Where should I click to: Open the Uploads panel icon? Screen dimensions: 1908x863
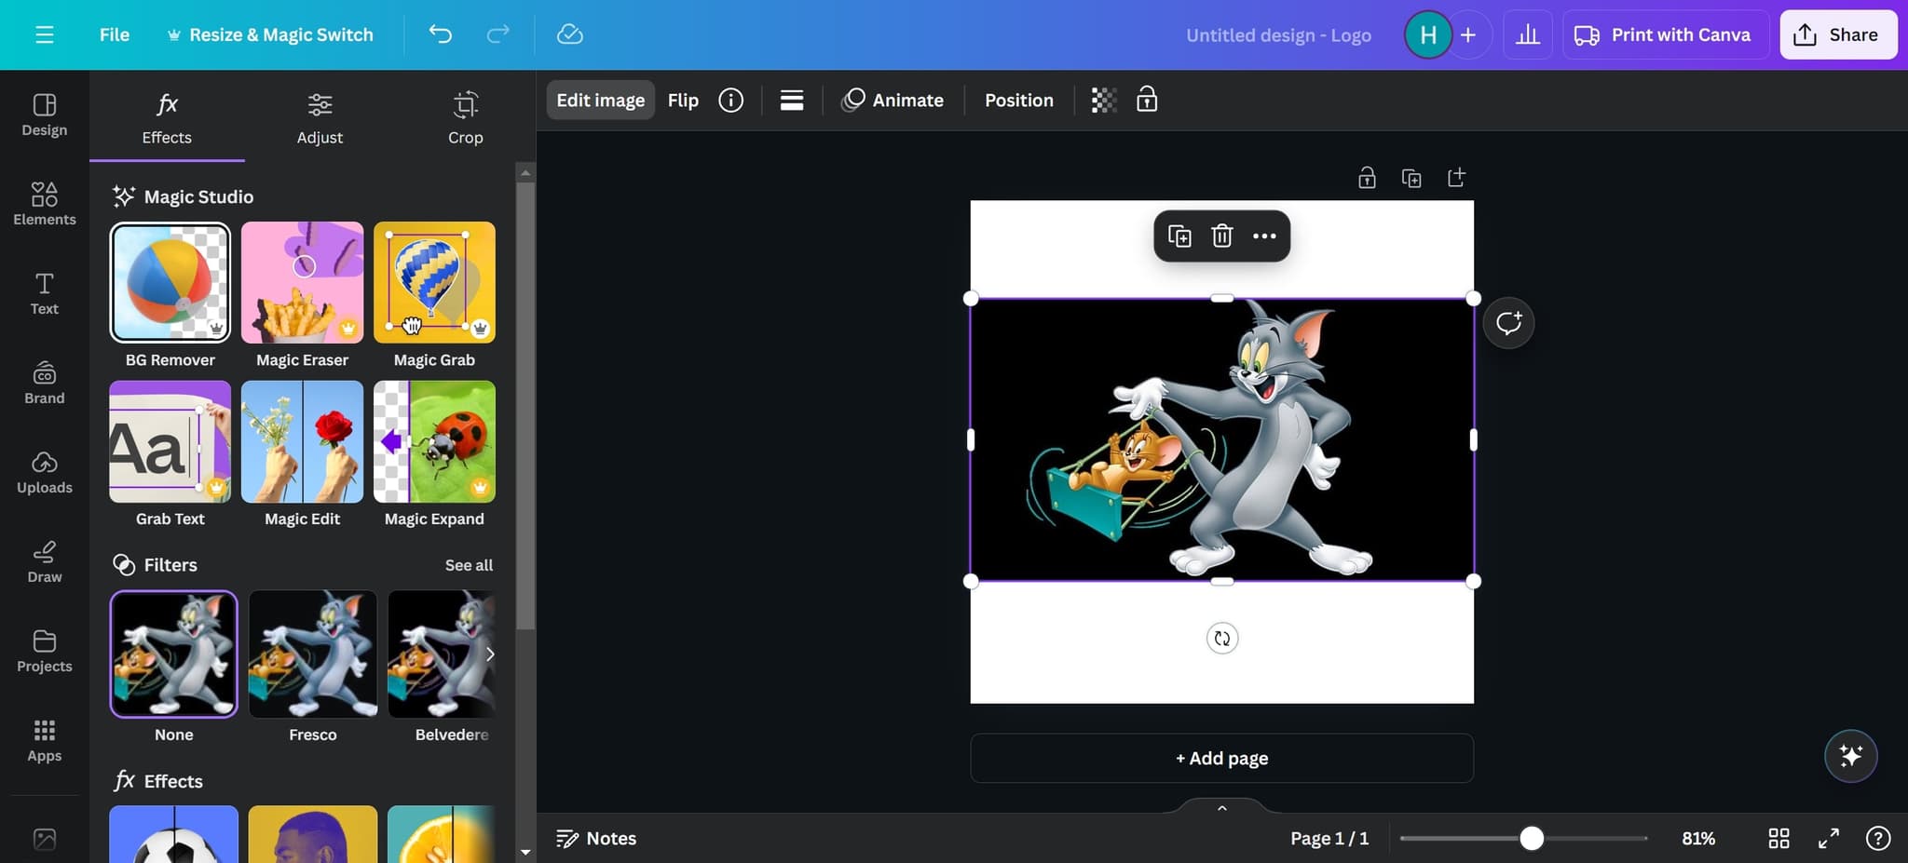[43, 472]
